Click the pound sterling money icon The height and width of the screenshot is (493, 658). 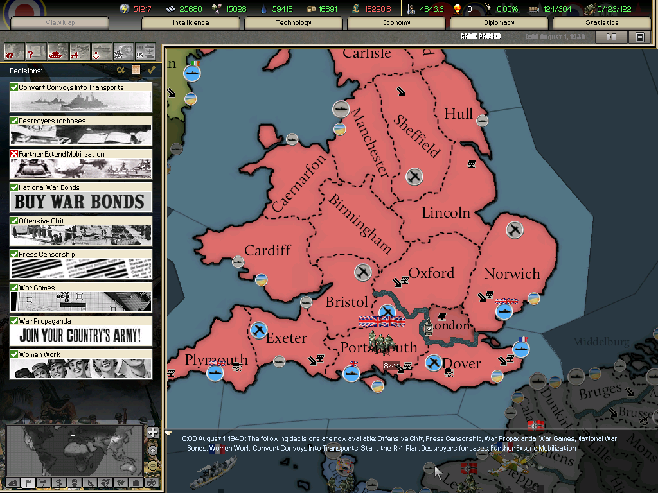point(355,8)
